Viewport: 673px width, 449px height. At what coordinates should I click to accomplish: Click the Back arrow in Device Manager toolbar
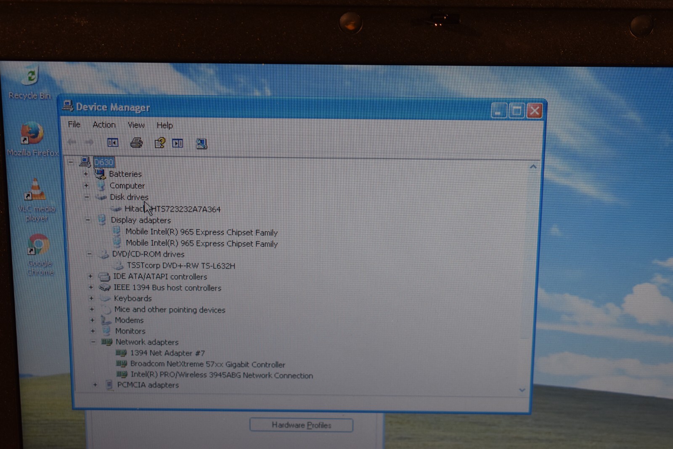pos(72,142)
